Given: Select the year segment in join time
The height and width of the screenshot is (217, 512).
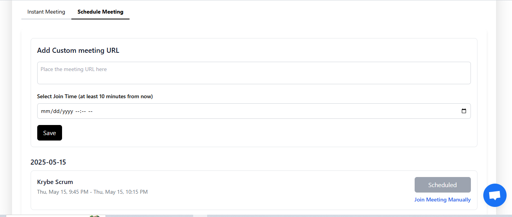Looking at the screenshot, I should click(67, 111).
